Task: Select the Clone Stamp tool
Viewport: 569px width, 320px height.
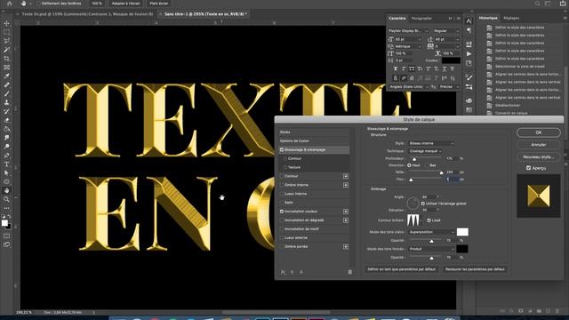Action: (6, 102)
